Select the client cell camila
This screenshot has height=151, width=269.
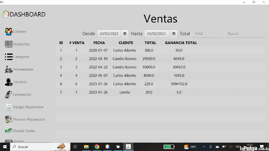click(125, 92)
